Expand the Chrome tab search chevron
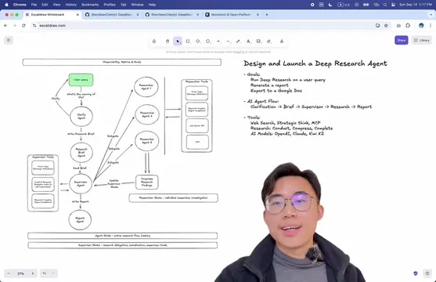 431,14
